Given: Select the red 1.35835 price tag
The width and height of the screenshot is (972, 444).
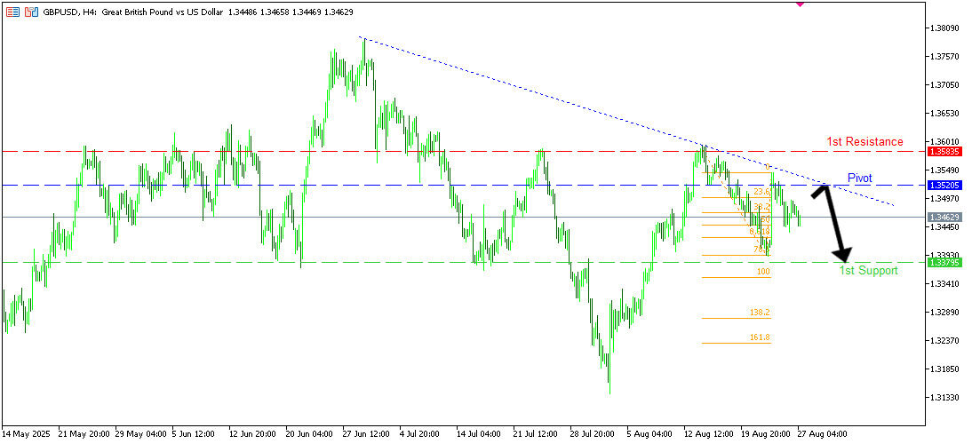Looking at the screenshot, I should (x=942, y=152).
